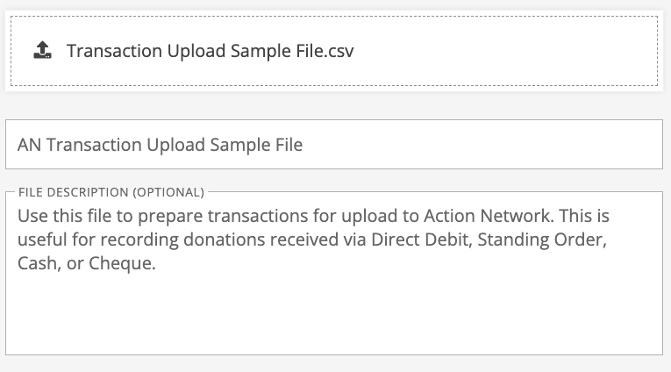Focus the AN Transaction Upload Sample File field
The height and width of the screenshot is (372, 671).
tap(334, 144)
